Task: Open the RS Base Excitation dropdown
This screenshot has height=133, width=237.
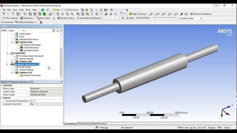Action: pyautogui.click(x=36, y=22)
